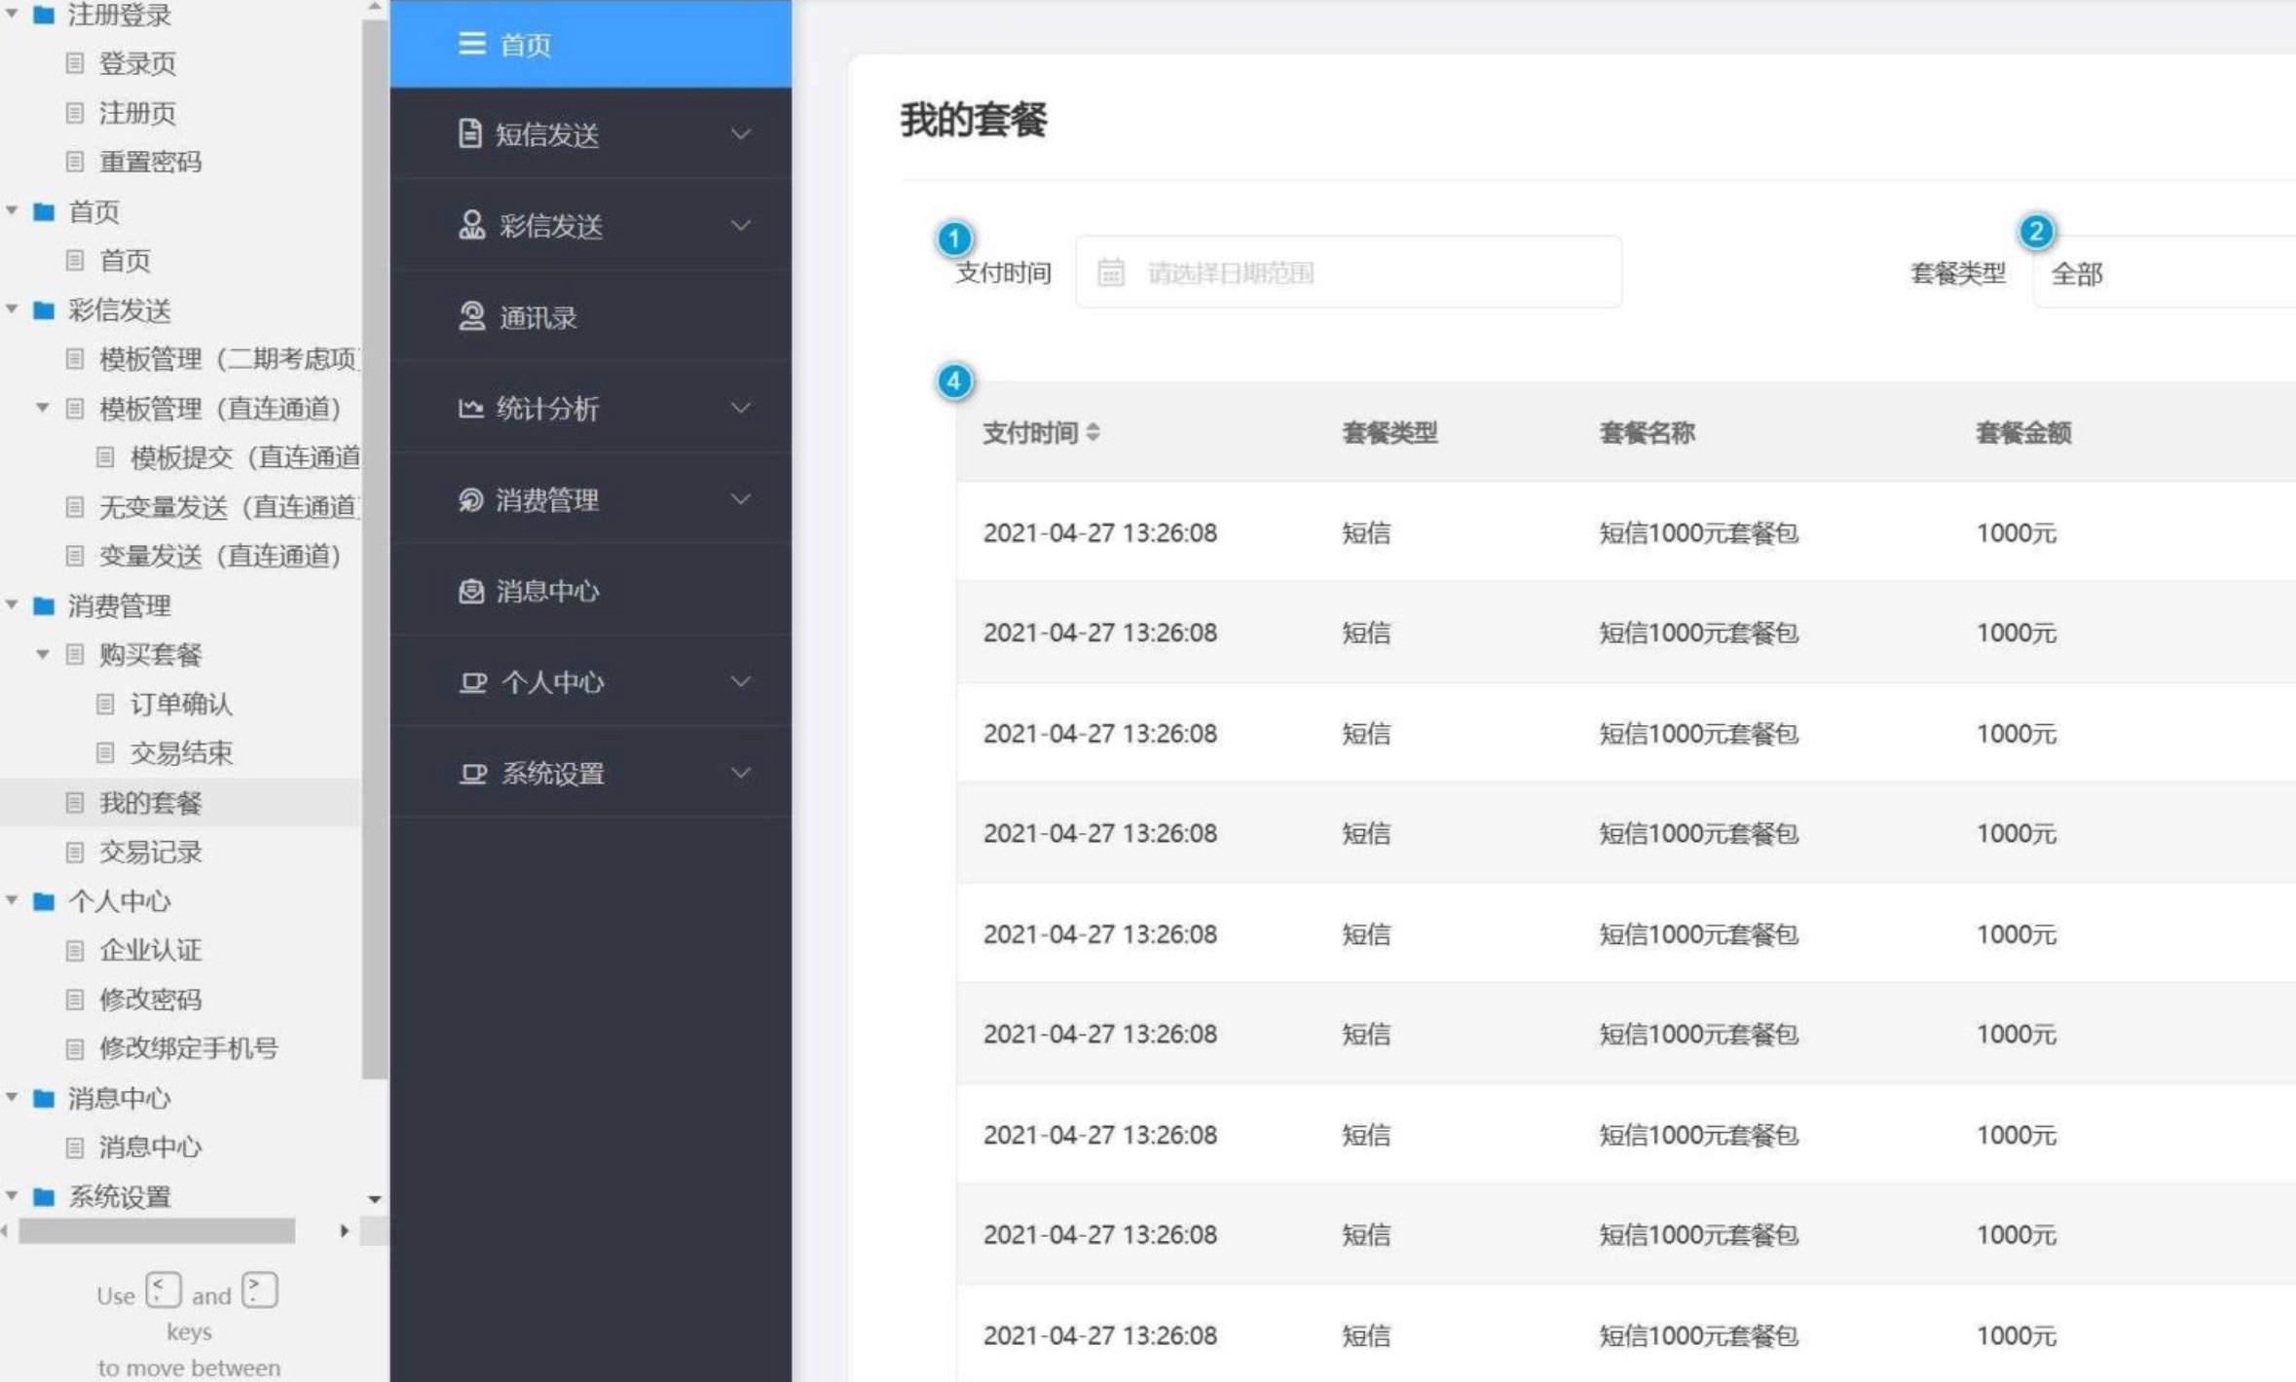Click the 短信发送 document icon
Image resolution: width=2296 pixels, height=1382 pixels.
(x=469, y=133)
